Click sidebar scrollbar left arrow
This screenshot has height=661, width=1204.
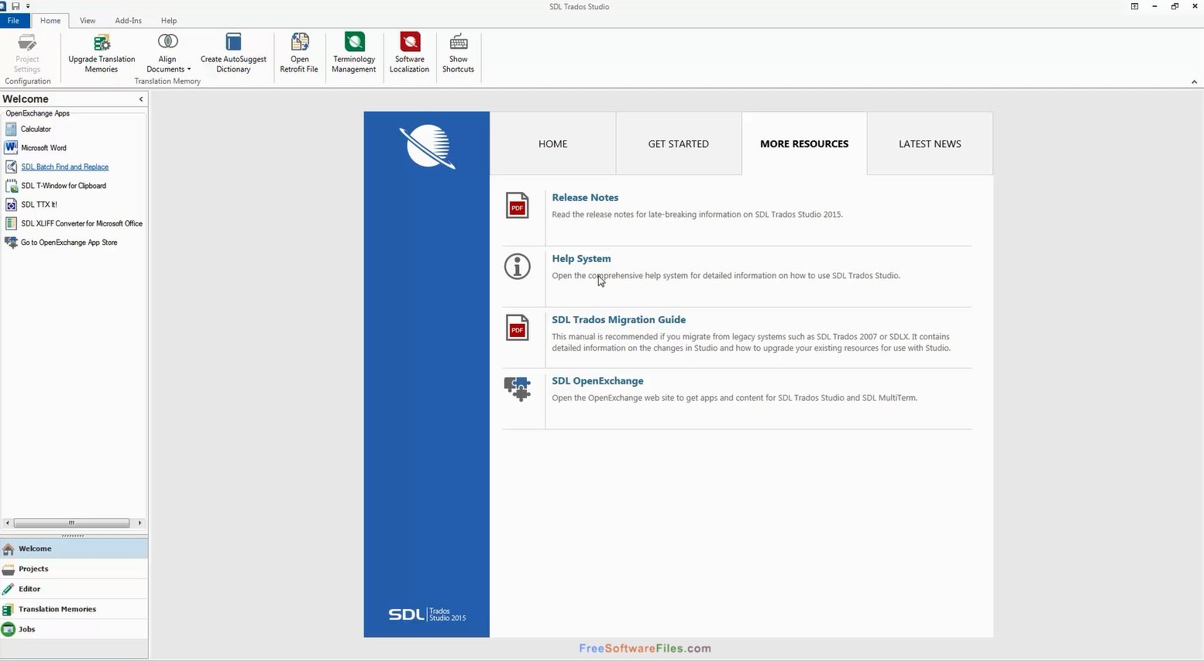(7, 523)
